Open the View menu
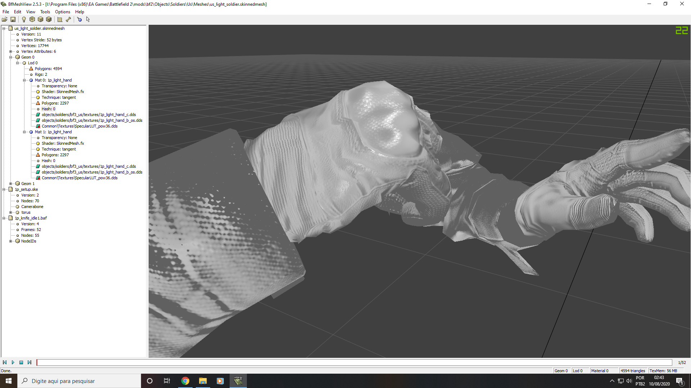This screenshot has width=691, height=388. click(31, 12)
